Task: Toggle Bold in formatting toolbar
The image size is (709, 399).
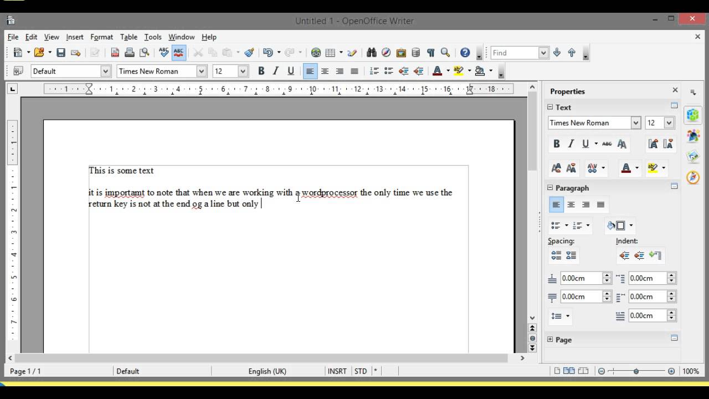Action: tap(261, 71)
